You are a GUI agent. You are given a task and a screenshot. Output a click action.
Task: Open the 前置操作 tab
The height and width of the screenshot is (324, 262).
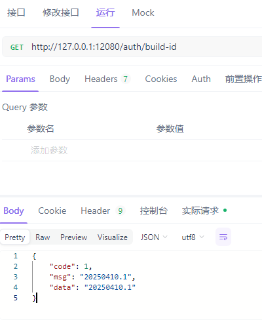(x=243, y=79)
